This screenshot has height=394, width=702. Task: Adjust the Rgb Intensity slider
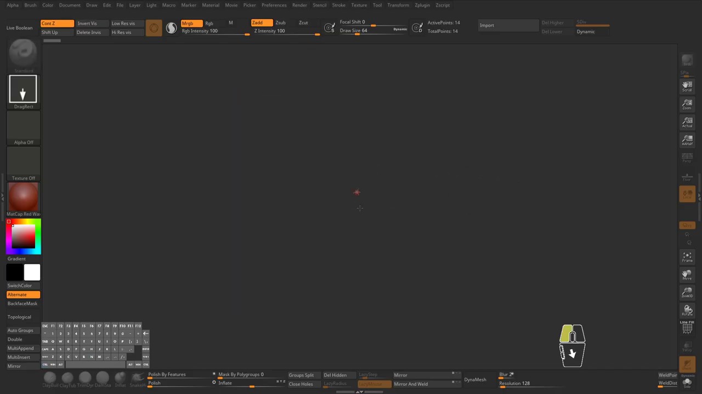[216, 31]
